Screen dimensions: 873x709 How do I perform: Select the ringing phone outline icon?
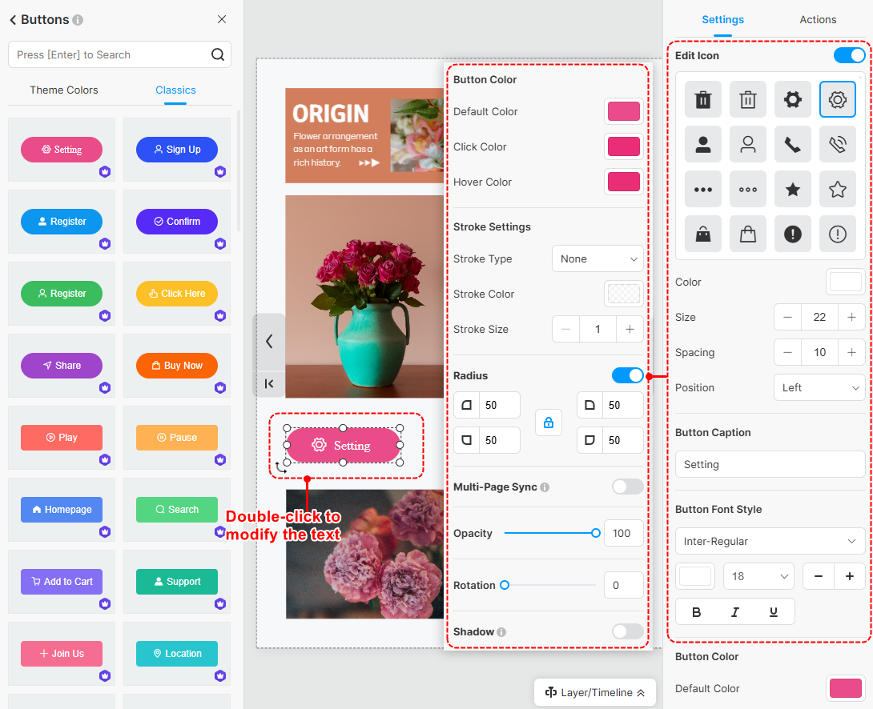pos(838,145)
